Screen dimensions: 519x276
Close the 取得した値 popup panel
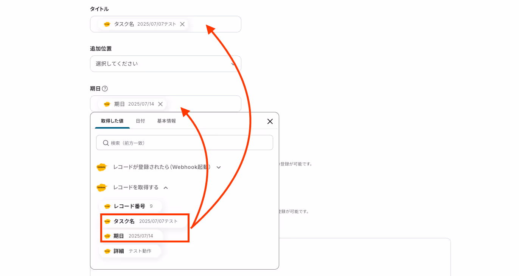[x=270, y=121]
